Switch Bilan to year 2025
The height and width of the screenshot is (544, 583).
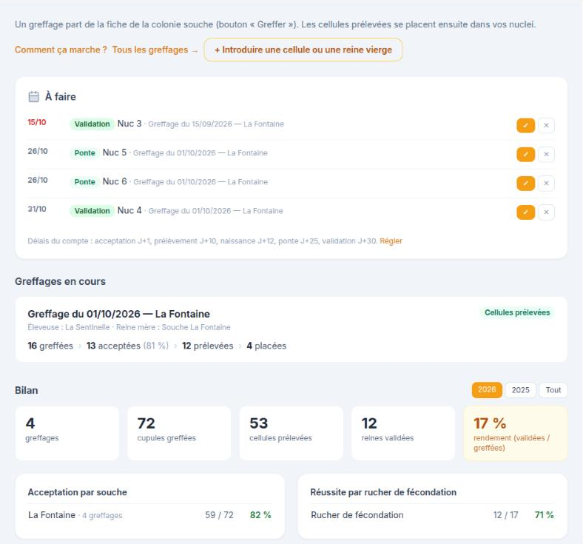[520, 390]
